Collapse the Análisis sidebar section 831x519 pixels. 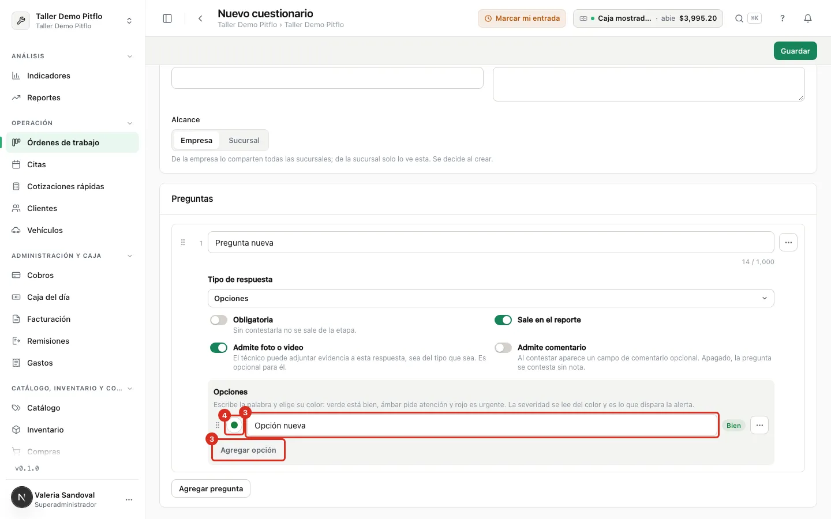pos(130,57)
